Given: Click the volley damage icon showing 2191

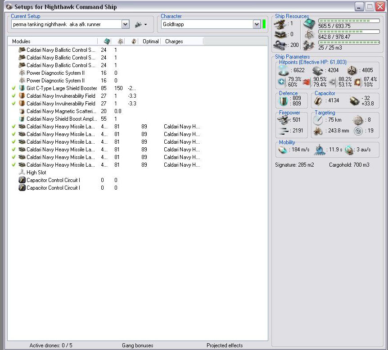Looking at the screenshot, I should [x=284, y=131].
